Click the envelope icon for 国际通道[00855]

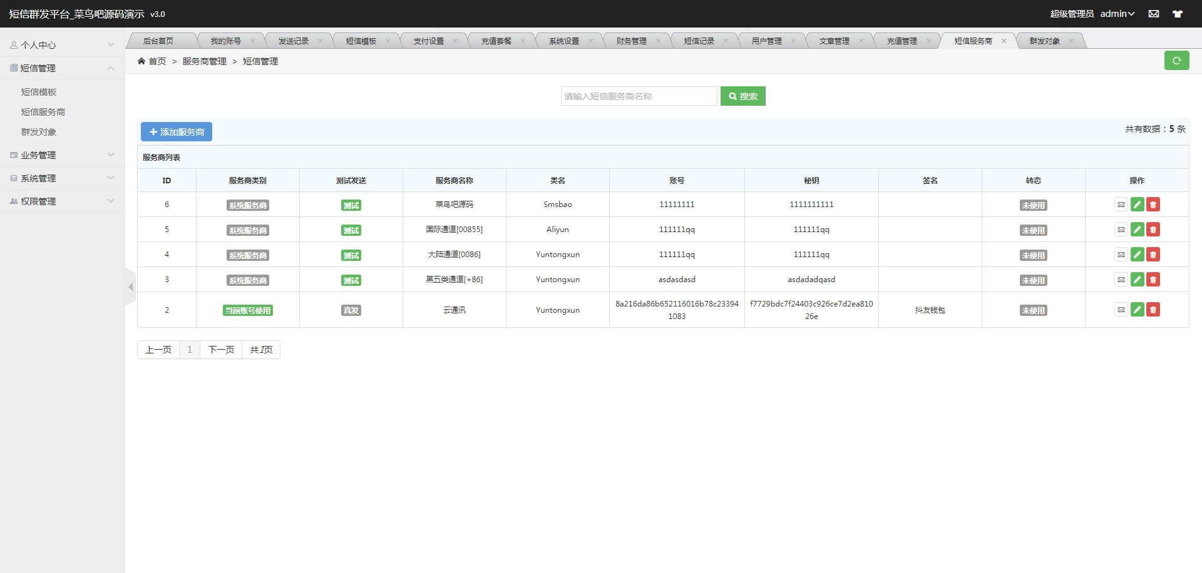click(x=1121, y=230)
